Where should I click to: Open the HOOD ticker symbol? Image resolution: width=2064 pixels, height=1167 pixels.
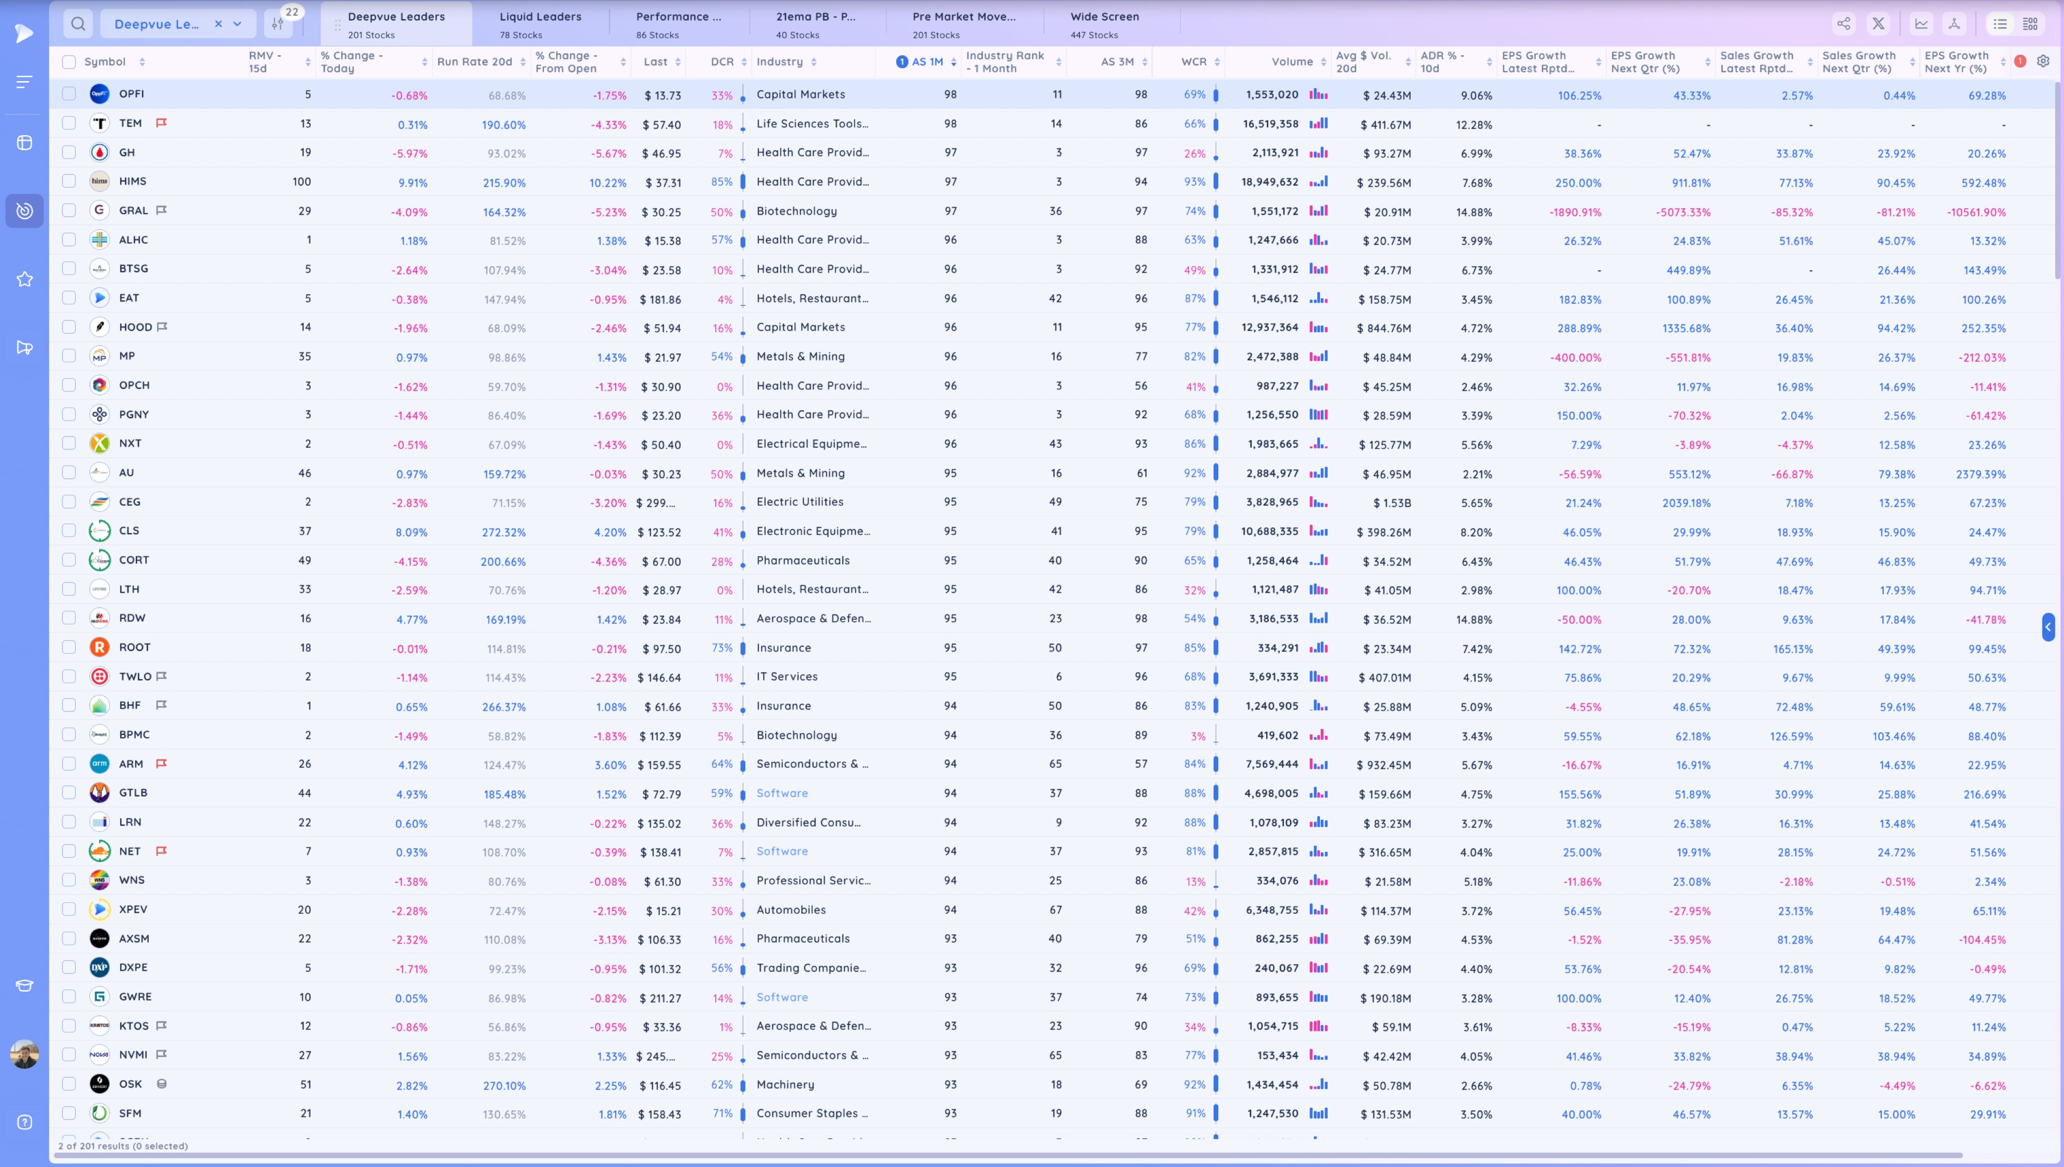click(x=135, y=327)
